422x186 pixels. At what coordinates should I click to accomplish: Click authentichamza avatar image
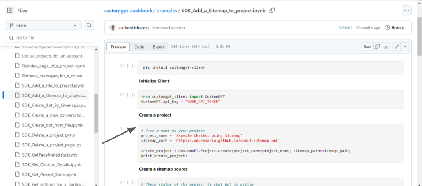[113, 28]
